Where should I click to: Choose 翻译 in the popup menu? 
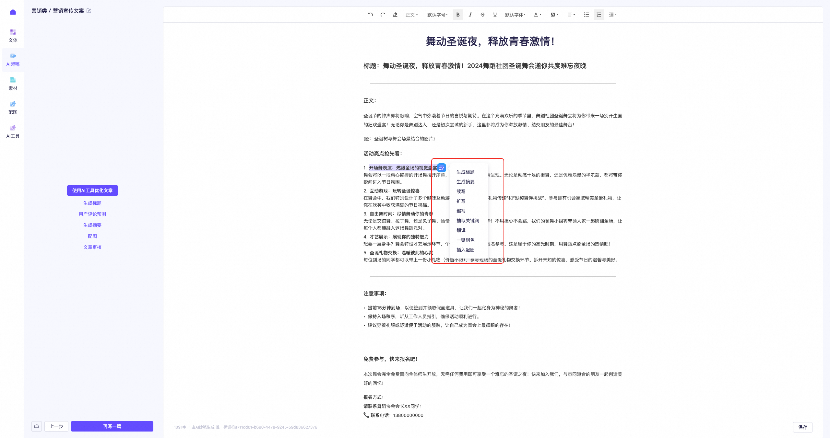[461, 230]
